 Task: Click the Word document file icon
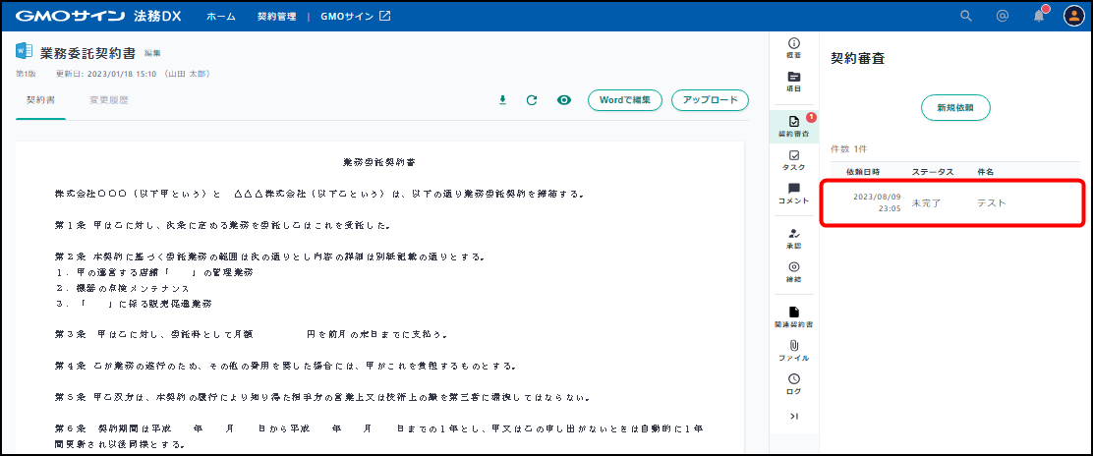pos(25,52)
